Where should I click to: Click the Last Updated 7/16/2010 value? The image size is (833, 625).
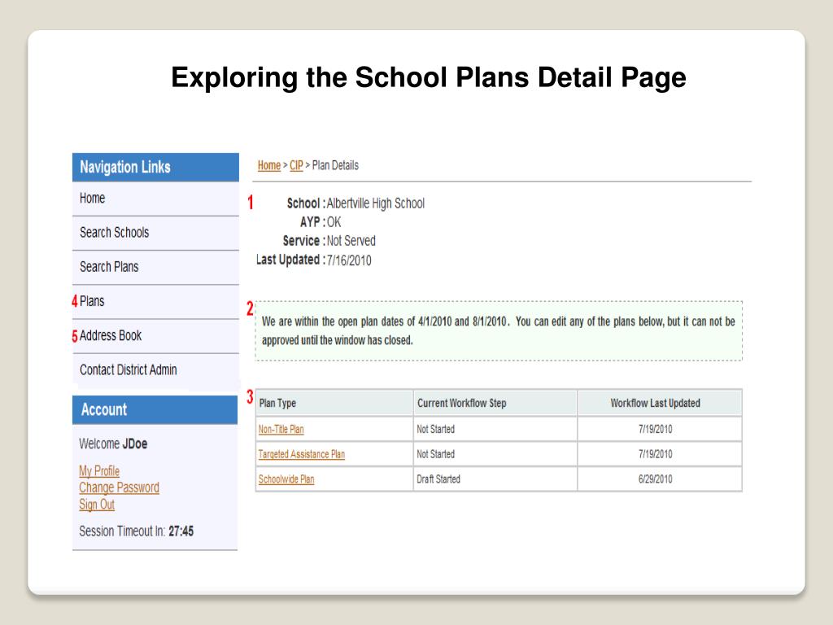(x=349, y=260)
